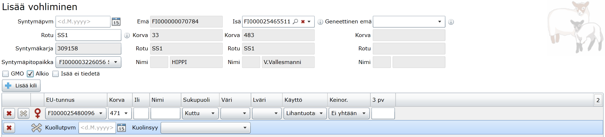Click the female symbol in the kid row

[37, 113]
